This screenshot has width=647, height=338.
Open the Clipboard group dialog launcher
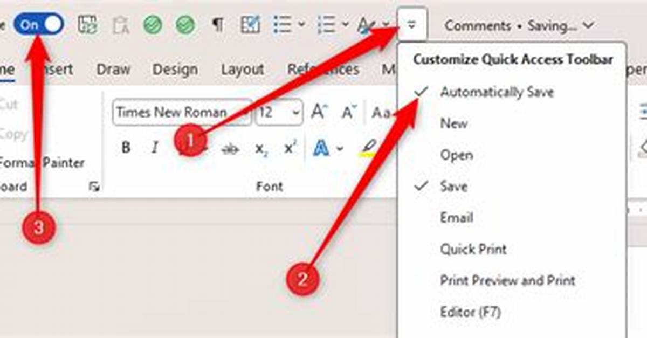pos(94,187)
